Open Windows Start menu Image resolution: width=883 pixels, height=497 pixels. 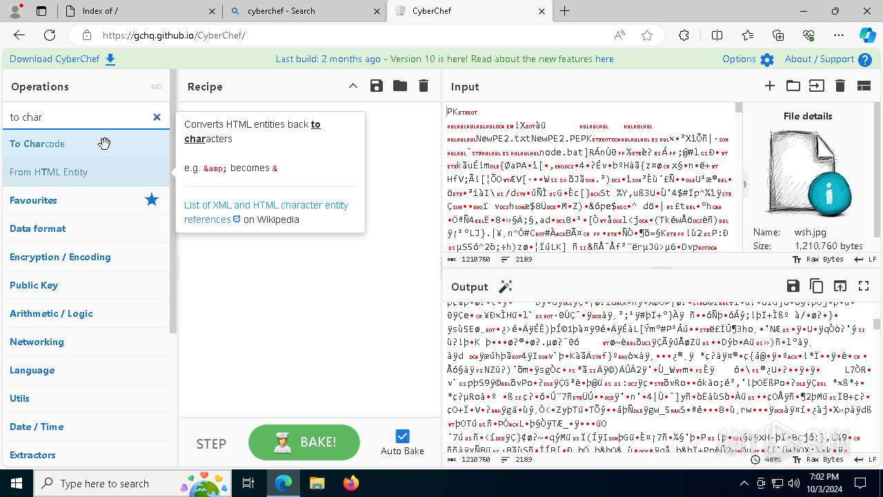[17, 483]
